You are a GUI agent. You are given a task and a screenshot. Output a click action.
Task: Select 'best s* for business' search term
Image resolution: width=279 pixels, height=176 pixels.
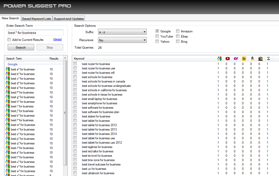point(22,153)
